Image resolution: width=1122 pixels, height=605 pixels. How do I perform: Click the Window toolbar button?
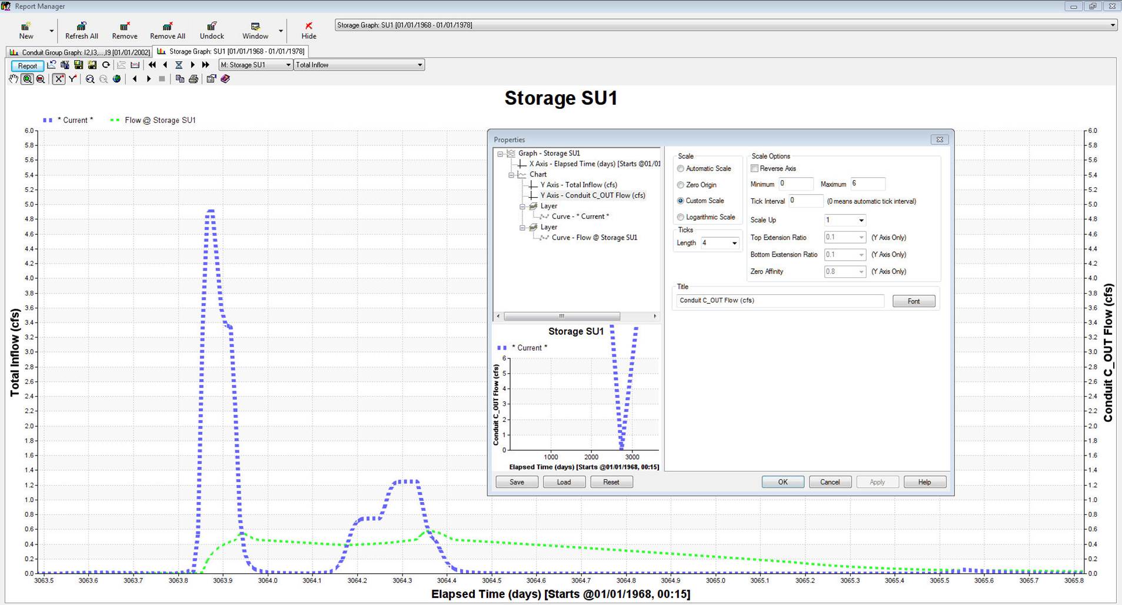(255, 29)
